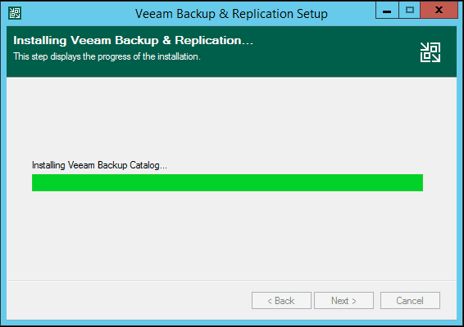Click the 'Veeam Backup & Replication Setup' title bar text
464x327 pixels.
pos(231,14)
